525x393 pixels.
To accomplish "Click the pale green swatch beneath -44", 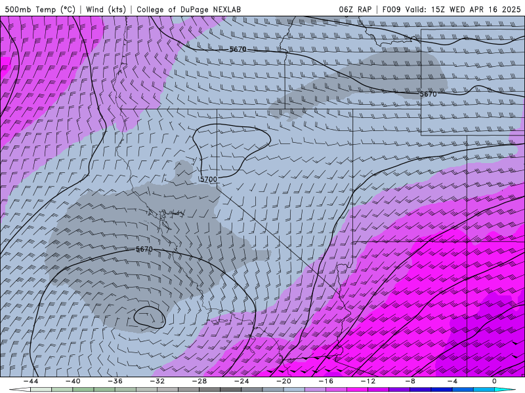I will click(x=41, y=390).
